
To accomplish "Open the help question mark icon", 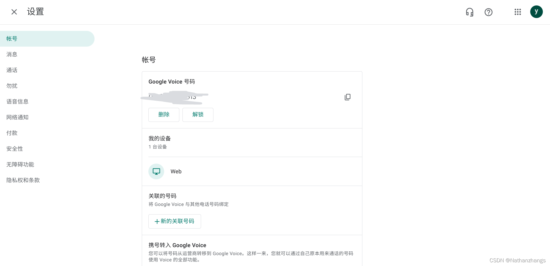I will (x=488, y=12).
